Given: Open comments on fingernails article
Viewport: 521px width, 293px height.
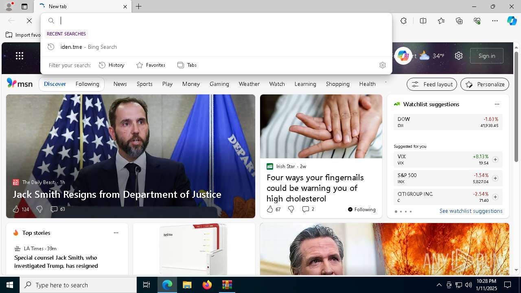Looking at the screenshot, I should point(308,209).
